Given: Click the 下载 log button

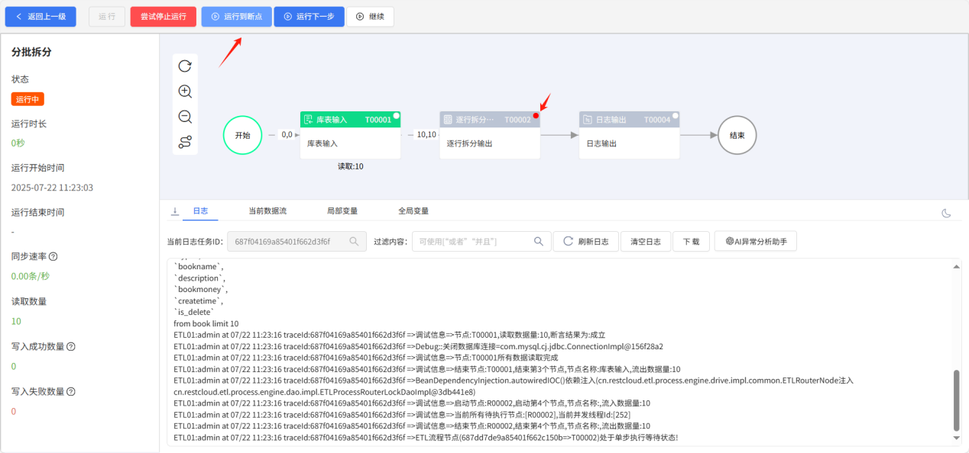Looking at the screenshot, I should point(691,242).
